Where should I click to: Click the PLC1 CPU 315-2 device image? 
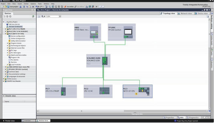63,91
